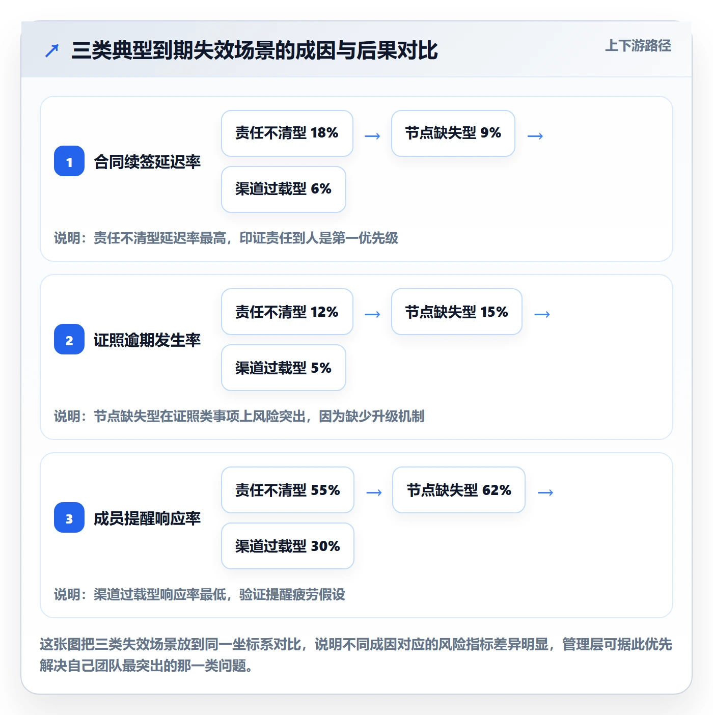713x715 pixels.
Task: Click the 节点缺失型 9% chip
Action: (453, 133)
